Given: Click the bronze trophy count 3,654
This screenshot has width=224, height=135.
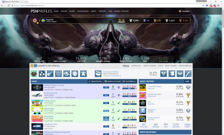Looking at the screenshot, I should pyautogui.click(x=184, y=20).
